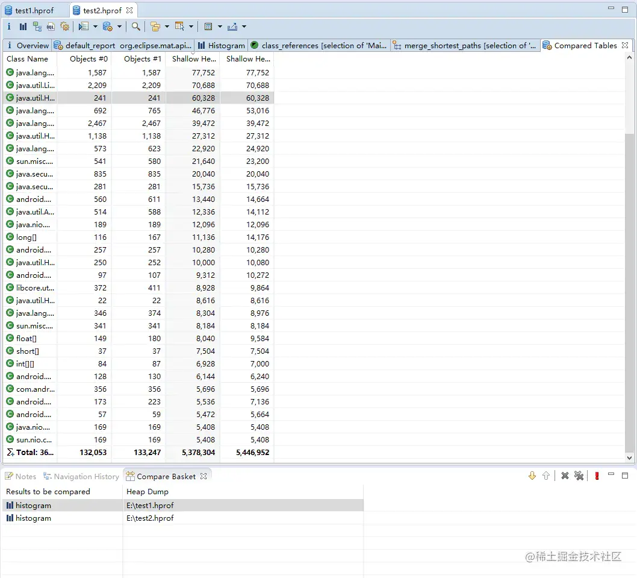Viewport: 637px width, 578px height.
Task: Remove all results from Compare Basket
Action: pyautogui.click(x=579, y=476)
